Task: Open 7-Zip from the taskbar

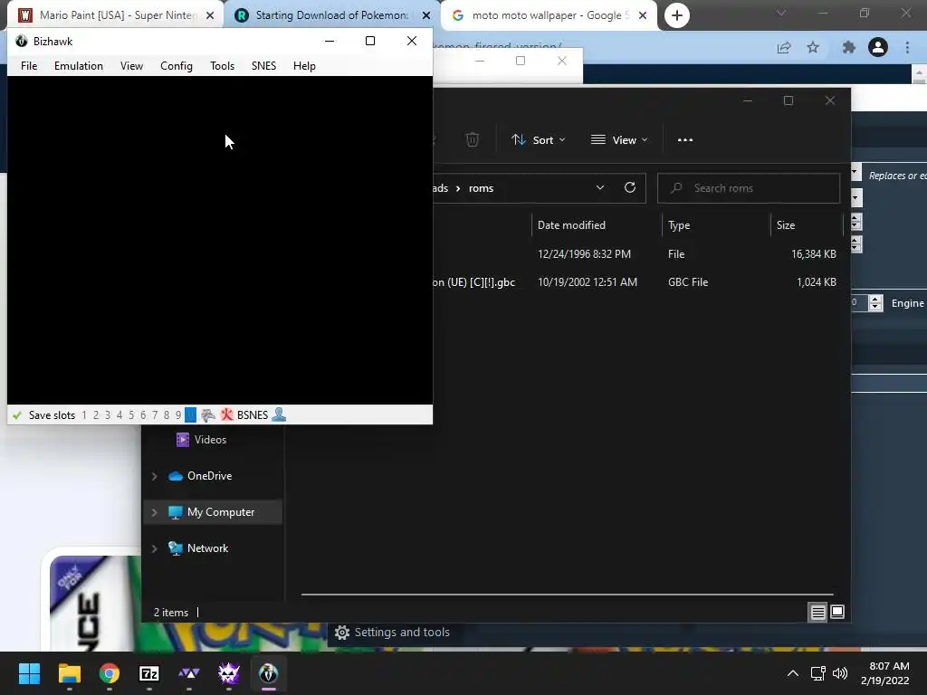Action: coord(149,673)
